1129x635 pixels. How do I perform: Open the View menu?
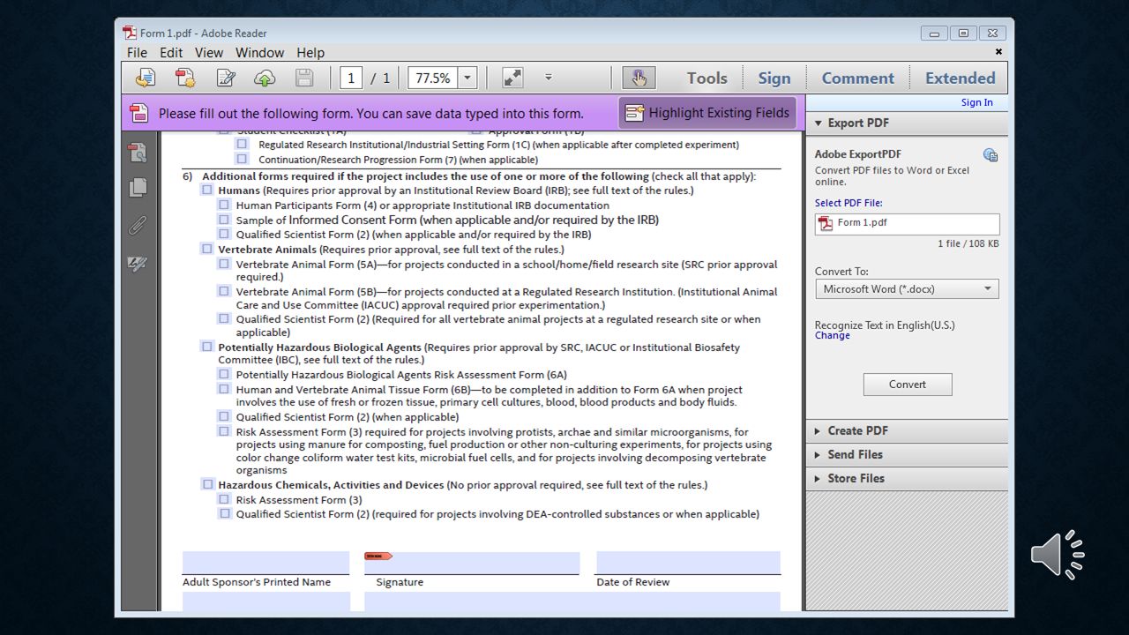click(x=209, y=53)
